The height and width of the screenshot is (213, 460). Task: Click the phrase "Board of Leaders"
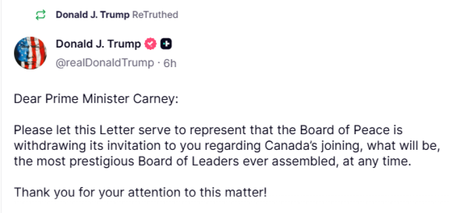(164, 161)
